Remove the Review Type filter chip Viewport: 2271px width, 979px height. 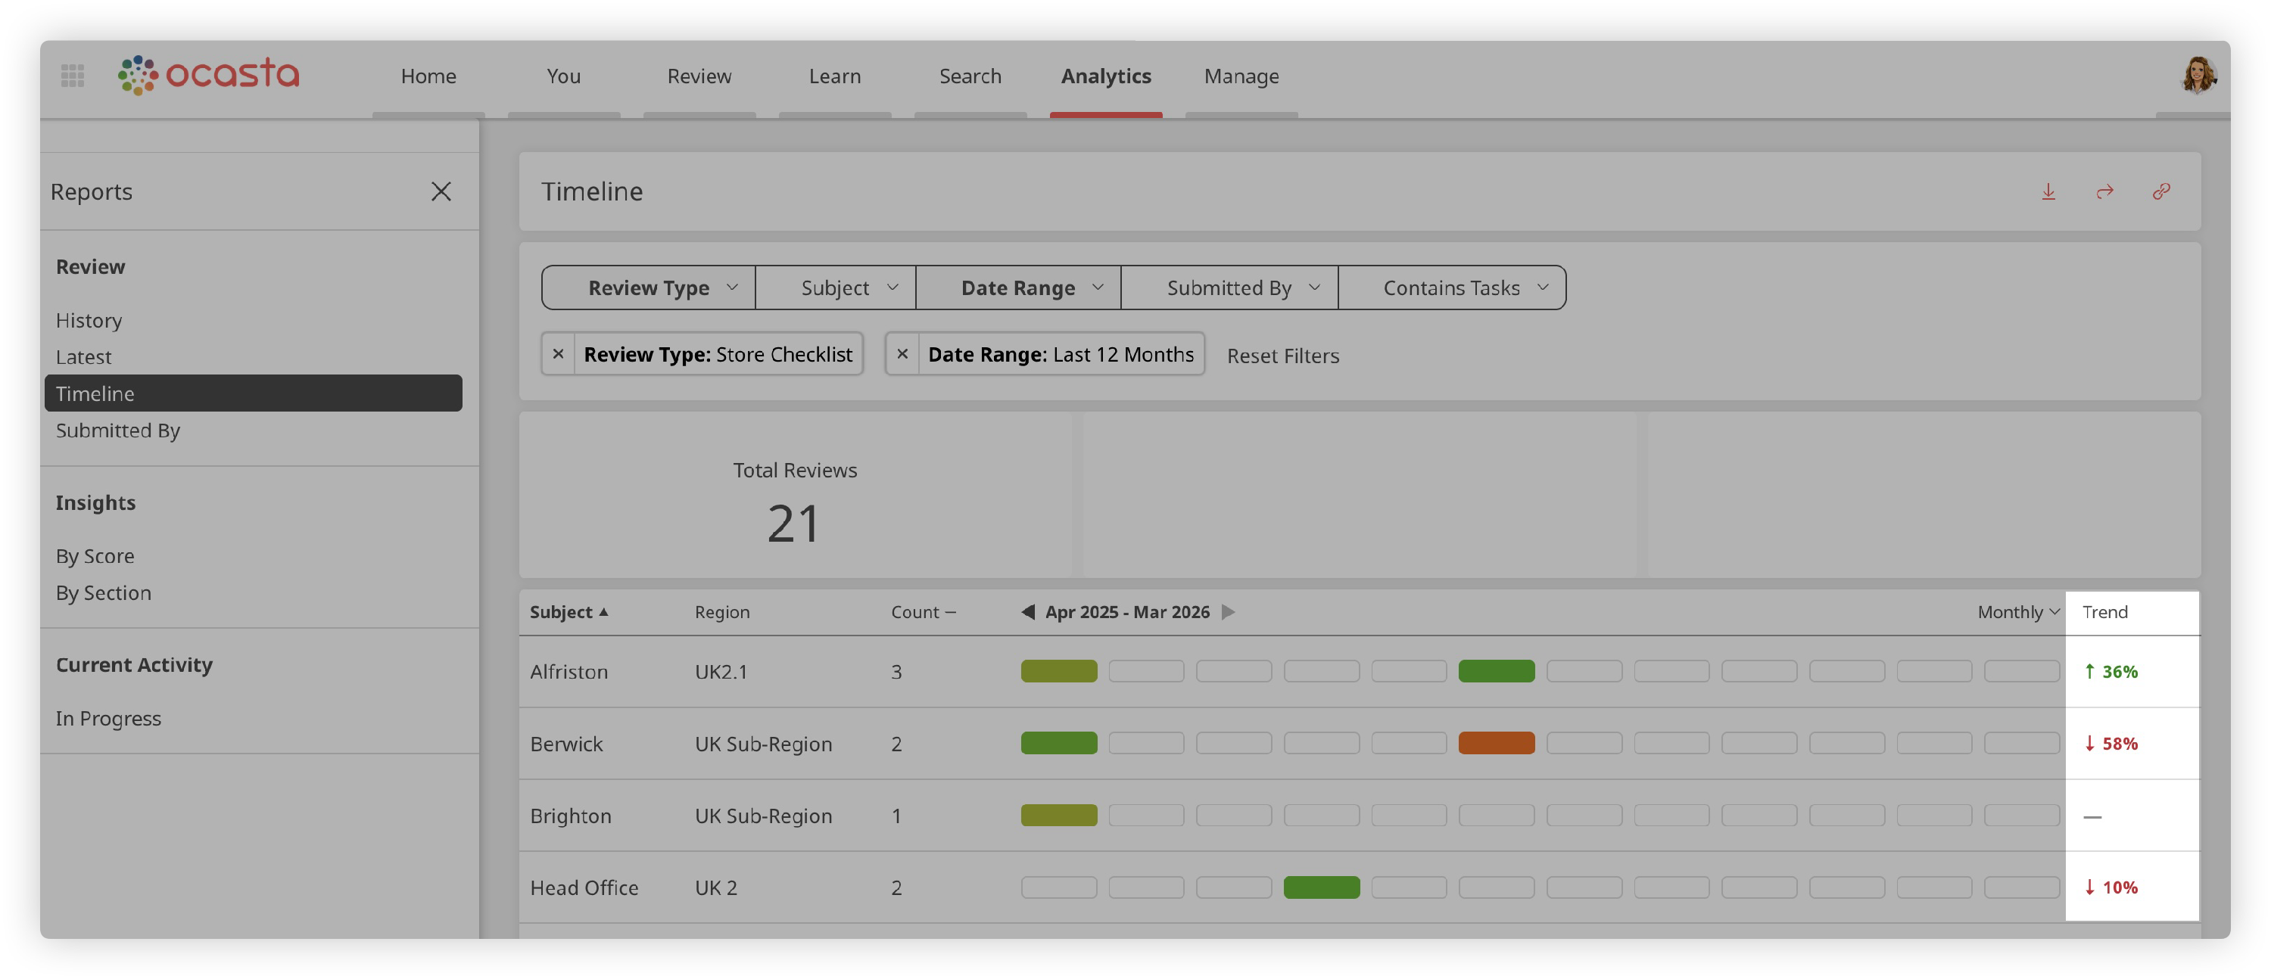coord(558,354)
